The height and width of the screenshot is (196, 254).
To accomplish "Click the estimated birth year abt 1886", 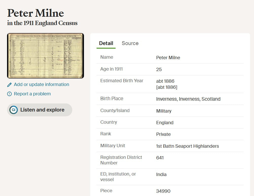I will click(x=165, y=81).
